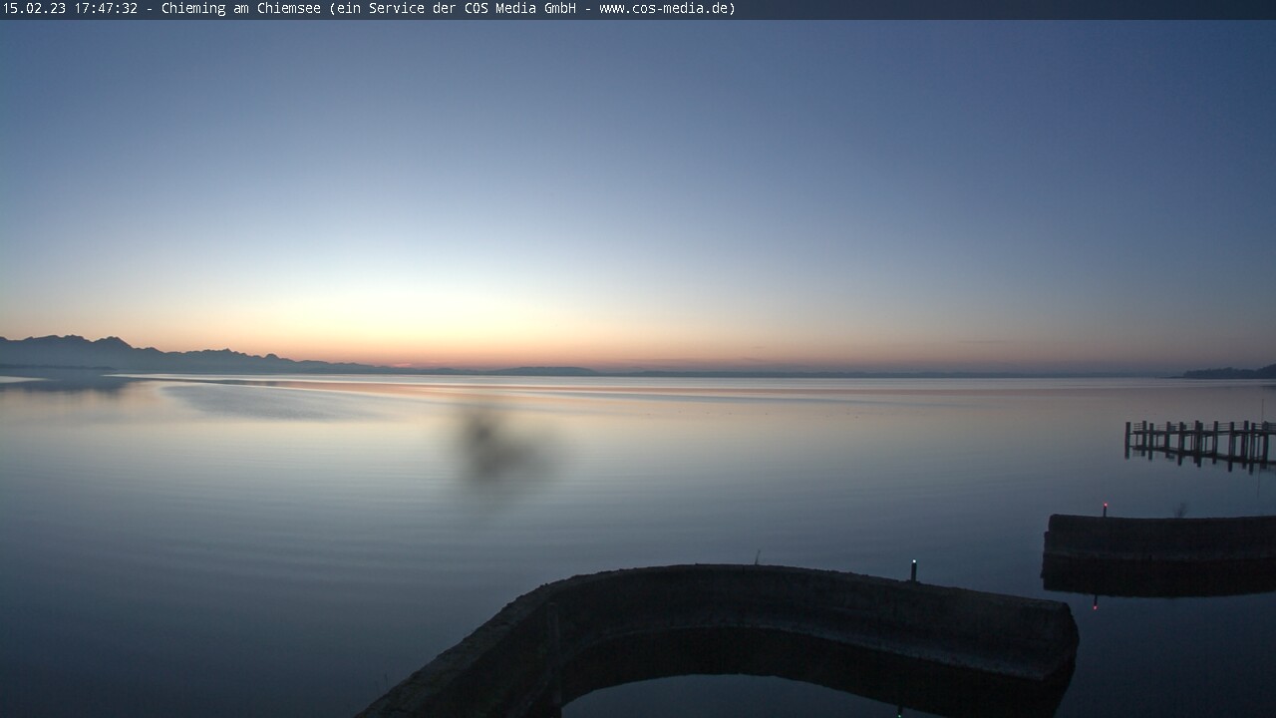The width and height of the screenshot is (1276, 718).
Task: Click the green light on the foreground breakwater
Action: [913, 564]
